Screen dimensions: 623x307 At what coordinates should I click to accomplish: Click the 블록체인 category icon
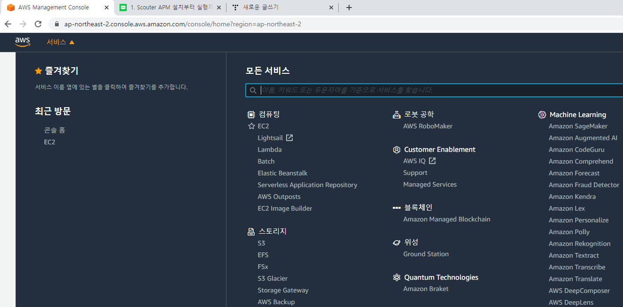[x=397, y=207]
